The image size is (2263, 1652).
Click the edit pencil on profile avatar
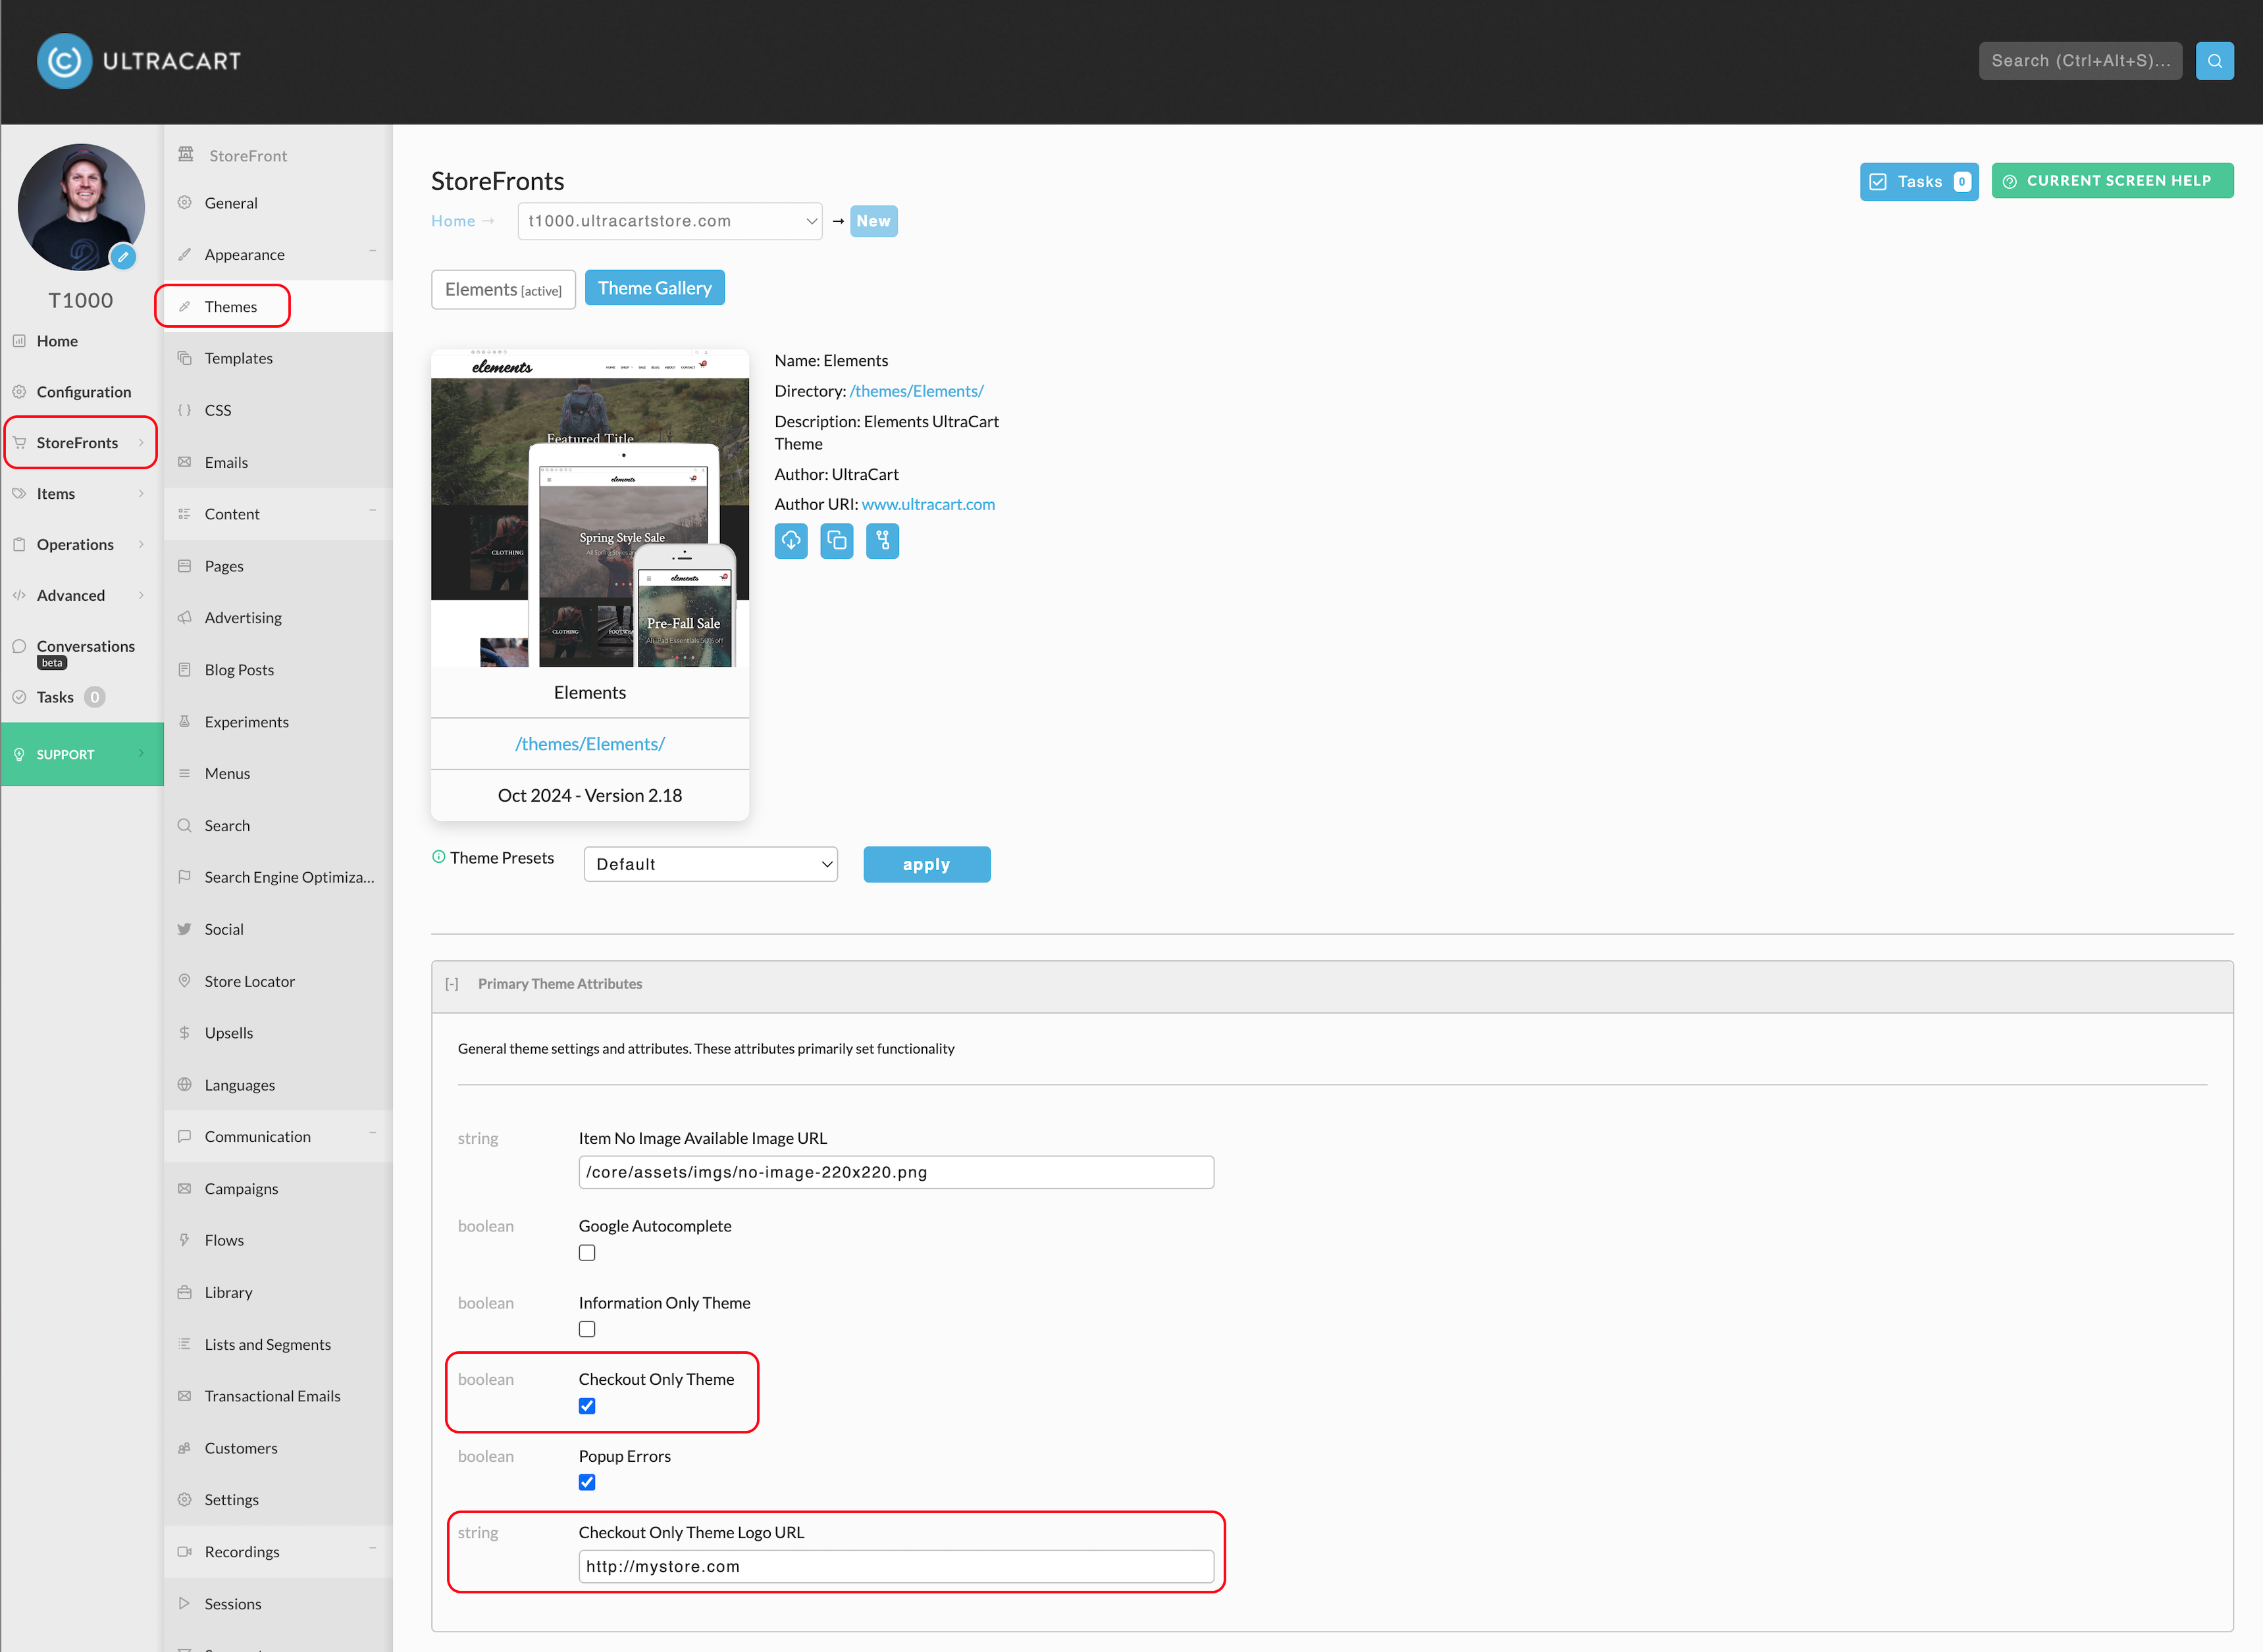click(x=123, y=257)
